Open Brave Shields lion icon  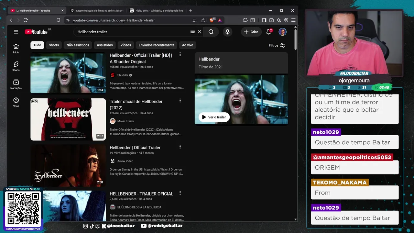[212, 20]
